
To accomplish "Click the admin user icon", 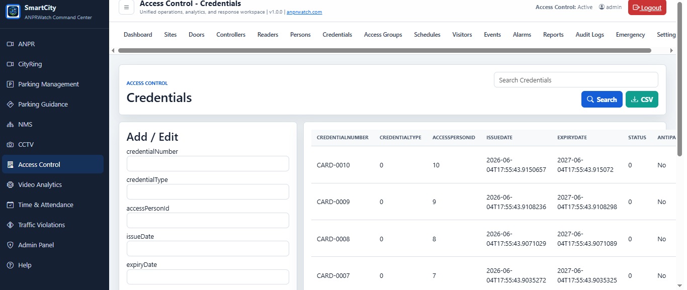I will 602,7.
